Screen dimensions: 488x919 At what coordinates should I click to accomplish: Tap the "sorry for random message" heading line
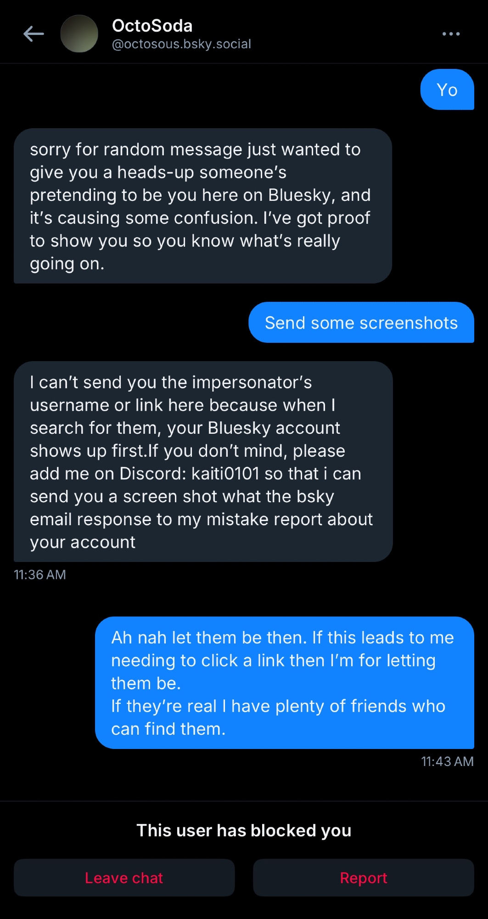195,150
